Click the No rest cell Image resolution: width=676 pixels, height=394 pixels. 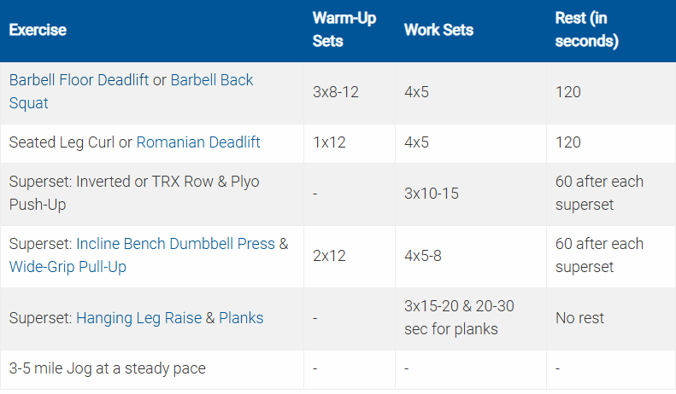pyautogui.click(x=579, y=318)
